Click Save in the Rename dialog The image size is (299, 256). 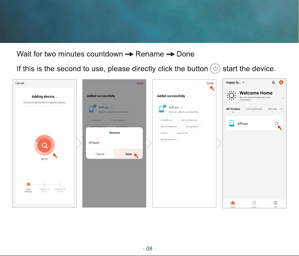[129, 154]
